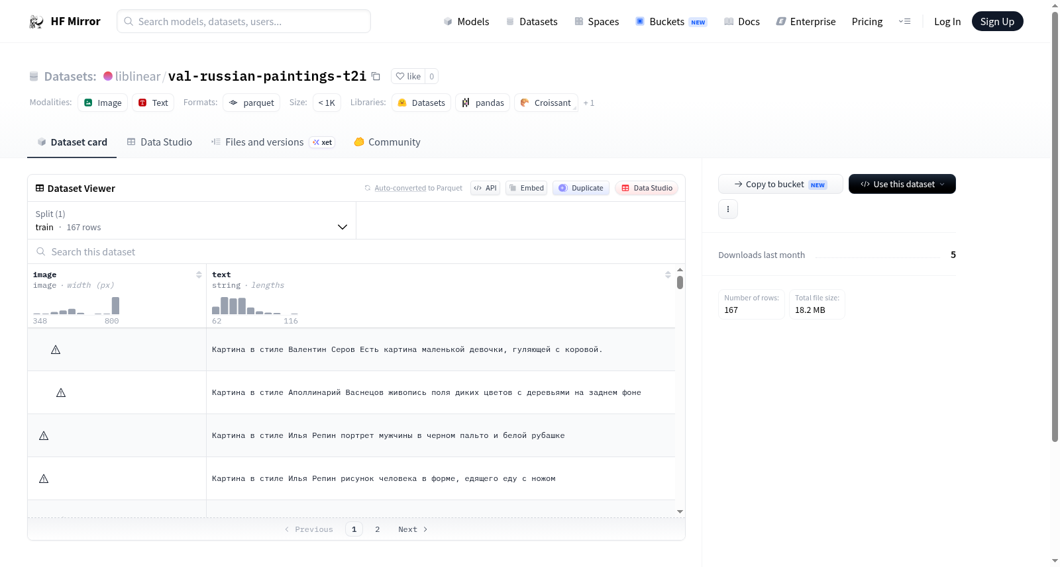This screenshot has height=567, width=1060.
Task: Open the Files and versions tab
Action: [x=273, y=142]
